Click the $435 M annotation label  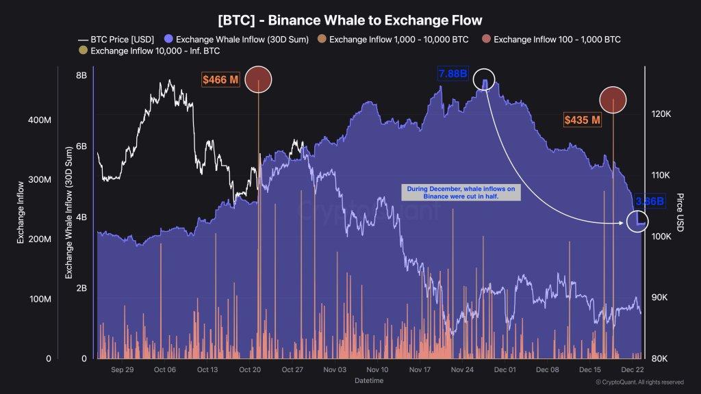pos(583,120)
